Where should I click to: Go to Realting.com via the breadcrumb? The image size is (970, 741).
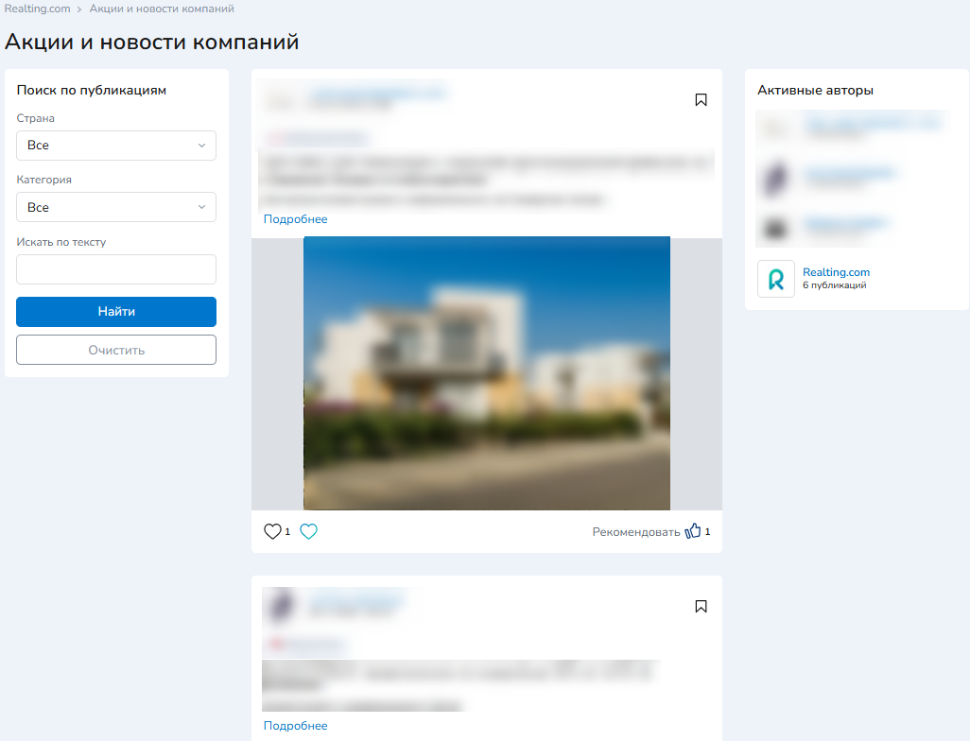(x=37, y=9)
